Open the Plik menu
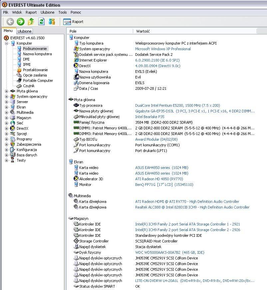The height and width of the screenshot is (290, 267). 6,12
